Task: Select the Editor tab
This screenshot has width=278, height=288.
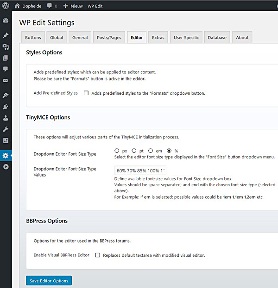Action: [137, 37]
